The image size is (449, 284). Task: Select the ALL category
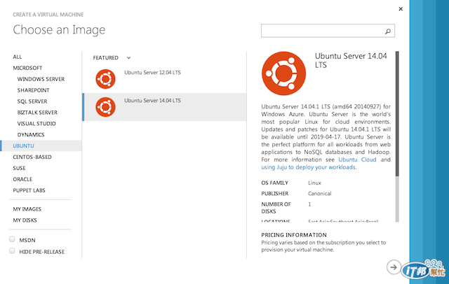(17, 57)
